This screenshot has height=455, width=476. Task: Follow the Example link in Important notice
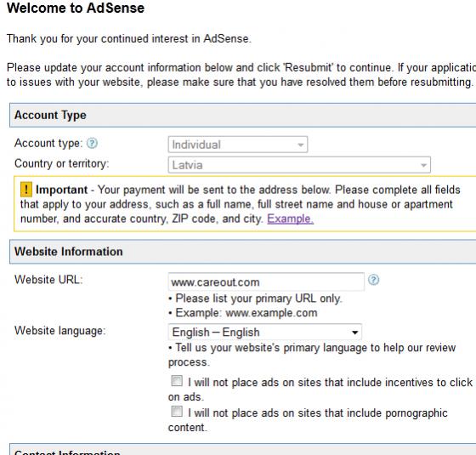290,219
